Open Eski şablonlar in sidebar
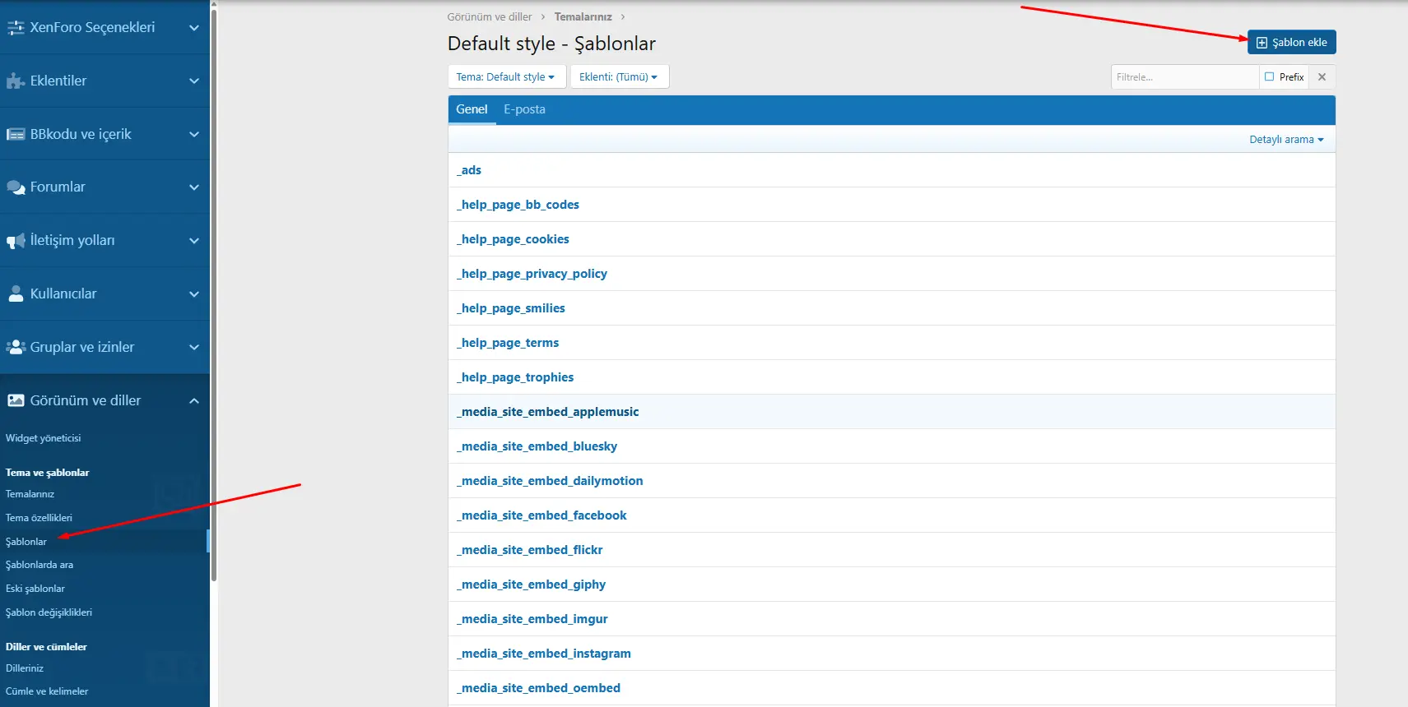The image size is (1408, 707). [x=35, y=589]
